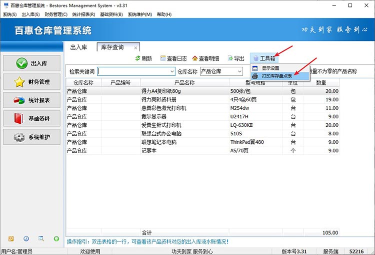The image size is (375, 255).
Task: Click the M254dw specification cell
Action: [255, 108]
